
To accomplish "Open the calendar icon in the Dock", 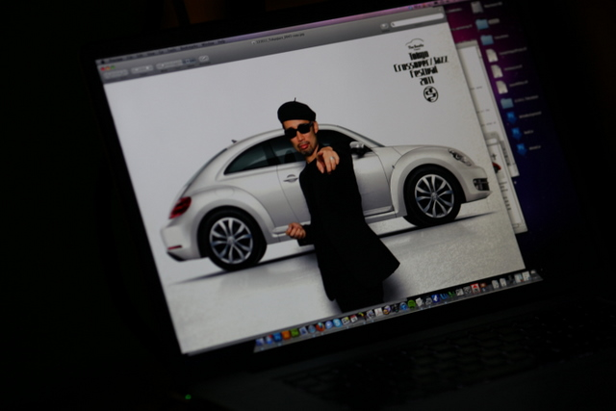I will click(353, 319).
